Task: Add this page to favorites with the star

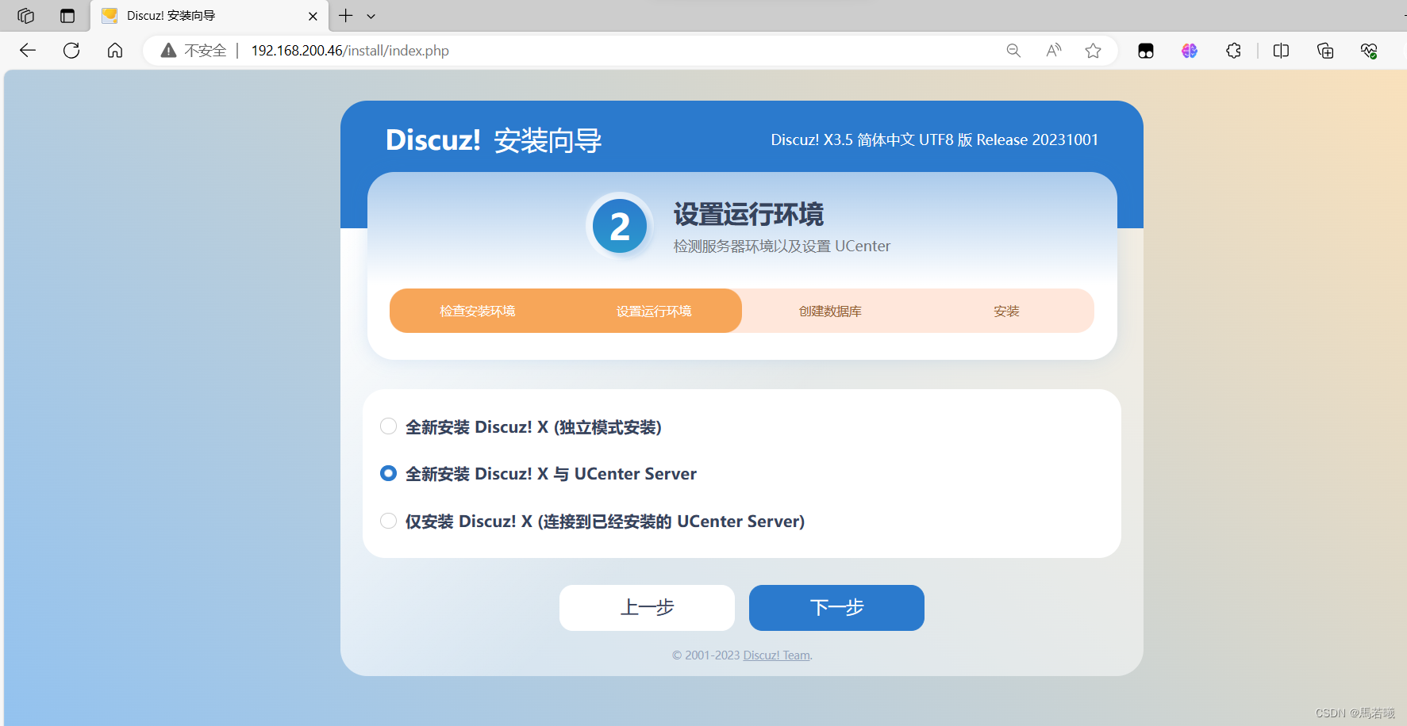Action: pos(1093,51)
